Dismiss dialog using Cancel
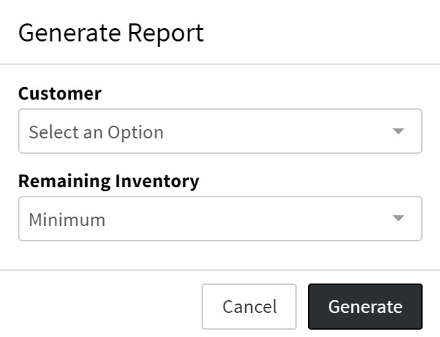The width and height of the screenshot is (440, 337). click(249, 306)
